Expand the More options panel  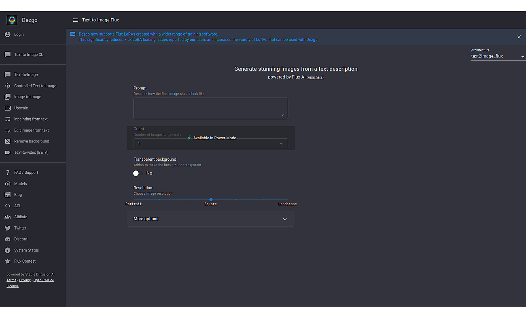(x=211, y=219)
